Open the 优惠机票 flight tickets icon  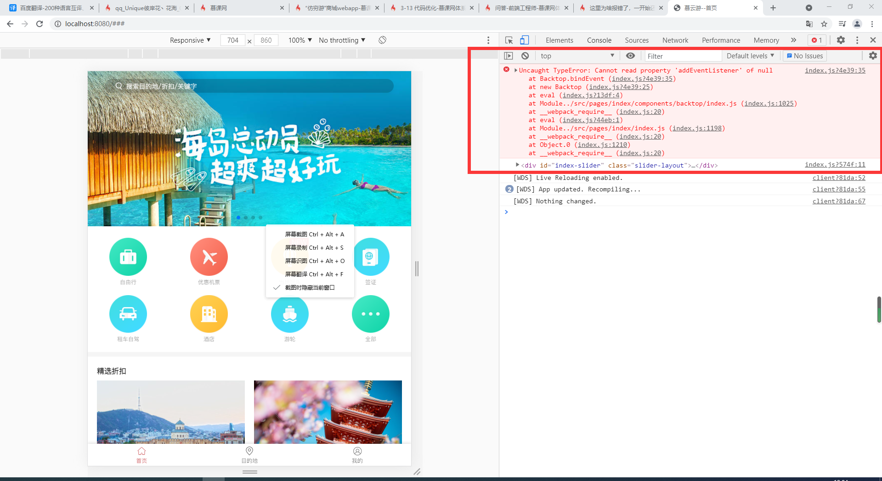click(209, 257)
